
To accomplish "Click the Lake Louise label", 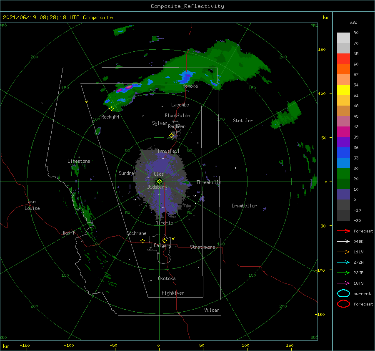I will tap(32, 205).
